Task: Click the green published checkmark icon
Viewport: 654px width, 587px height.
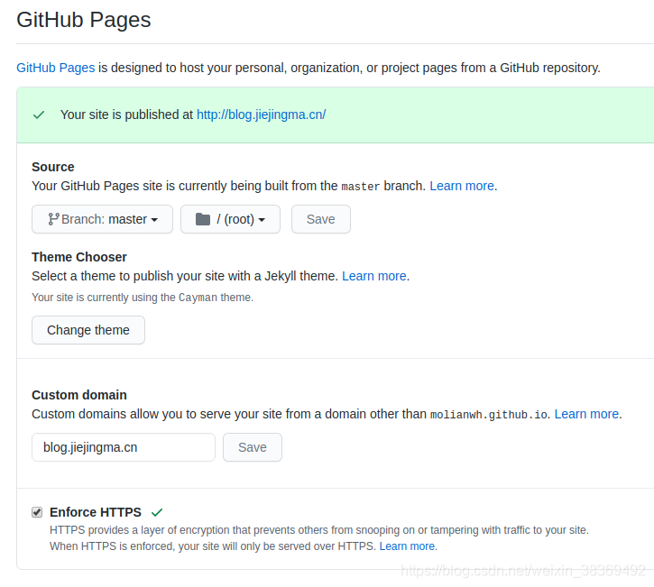Action: tap(39, 115)
